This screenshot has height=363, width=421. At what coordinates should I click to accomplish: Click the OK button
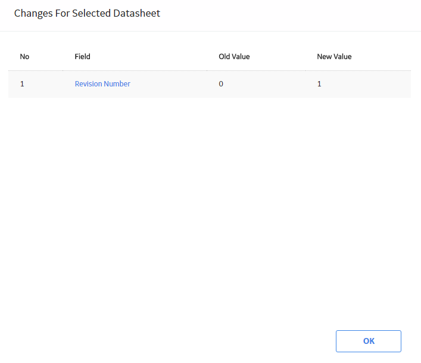click(369, 341)
